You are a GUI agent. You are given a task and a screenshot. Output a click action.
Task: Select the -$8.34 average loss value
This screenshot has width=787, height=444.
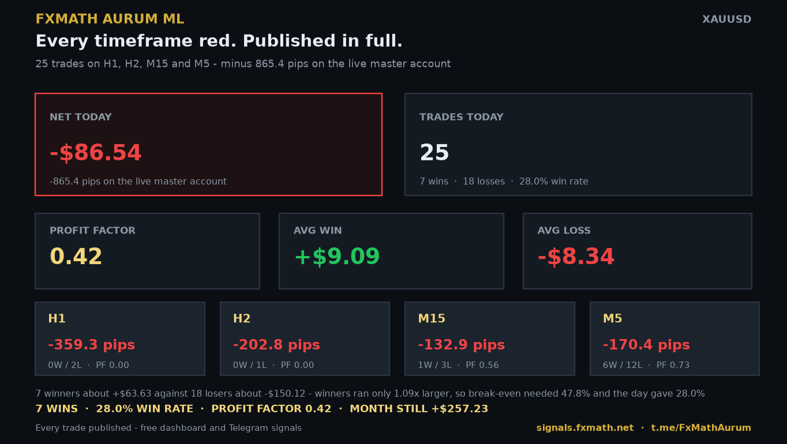[576, 257]
